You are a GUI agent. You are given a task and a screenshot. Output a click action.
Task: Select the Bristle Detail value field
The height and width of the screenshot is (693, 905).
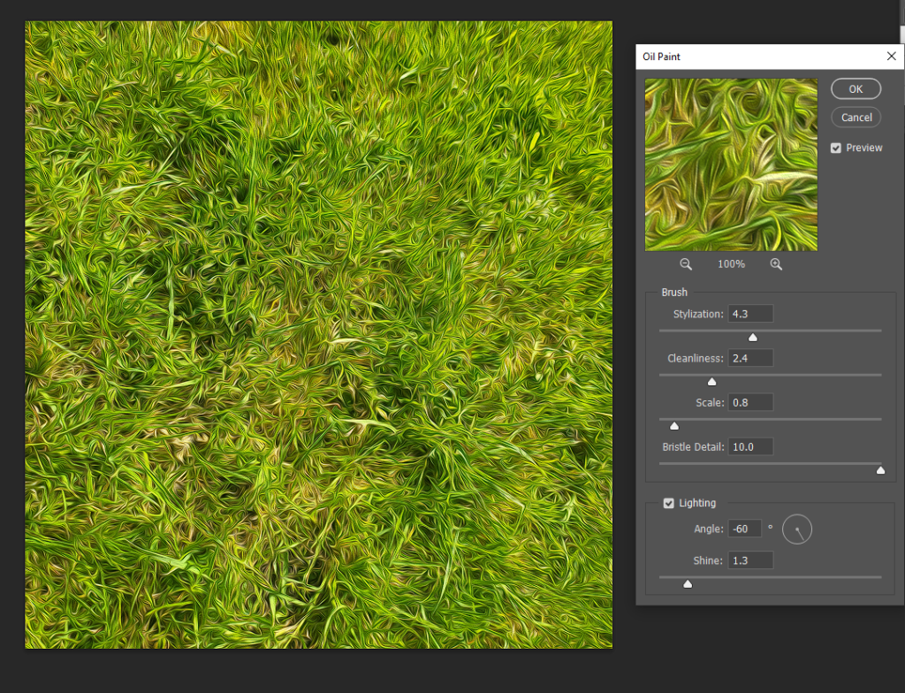[x=750, y=446]
